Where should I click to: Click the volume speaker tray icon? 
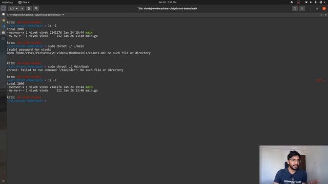coord(311,2)
